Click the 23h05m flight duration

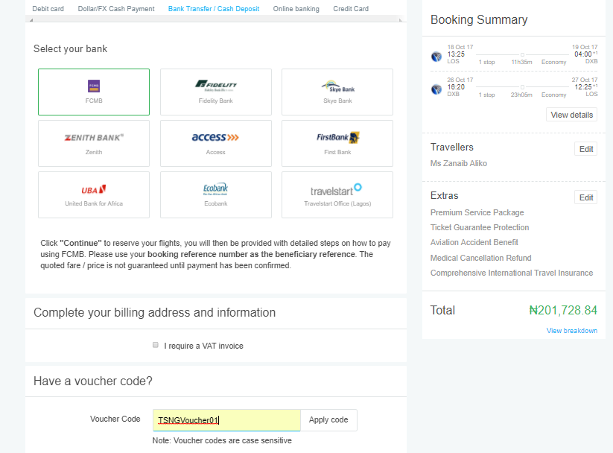521,95
